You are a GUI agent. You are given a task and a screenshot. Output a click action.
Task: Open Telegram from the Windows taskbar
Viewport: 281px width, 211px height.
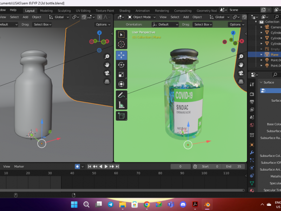pyautogui.click(x=110, y=204)
